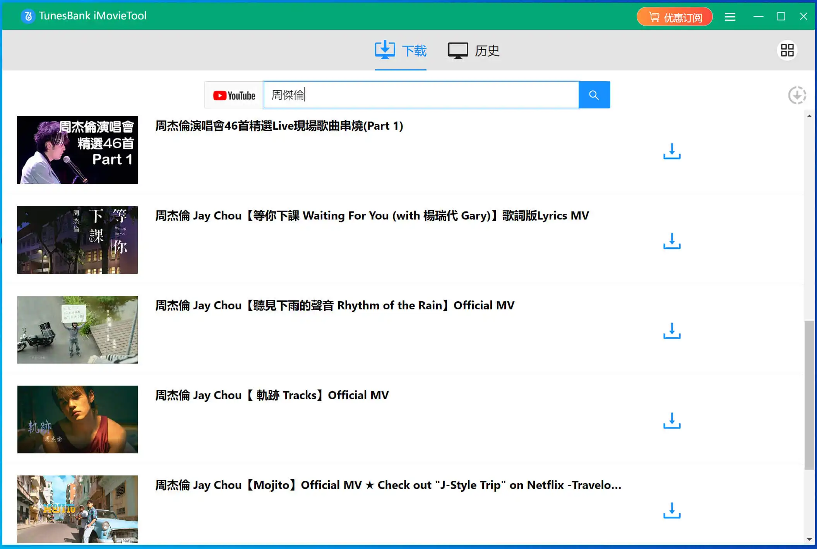Download the 等你下課 Waiting For You video

[x=672, y=241]
